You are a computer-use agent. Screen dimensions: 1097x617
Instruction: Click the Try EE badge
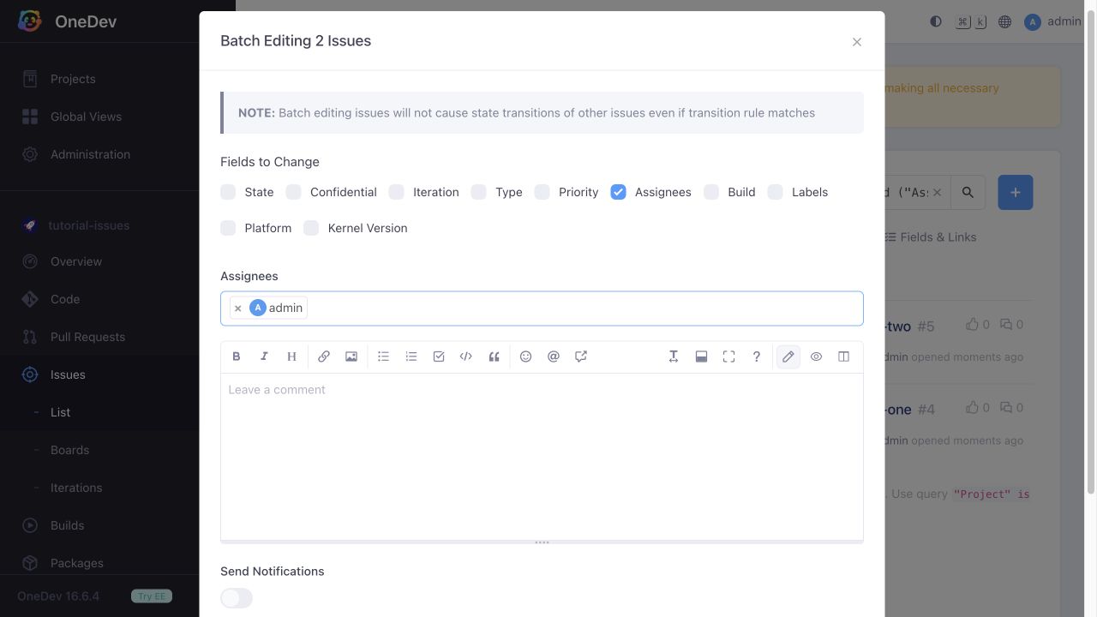(x=152, y=596)
